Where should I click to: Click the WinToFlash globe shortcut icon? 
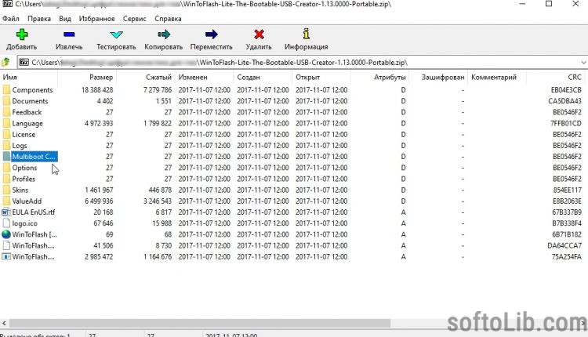pos(6,234)
